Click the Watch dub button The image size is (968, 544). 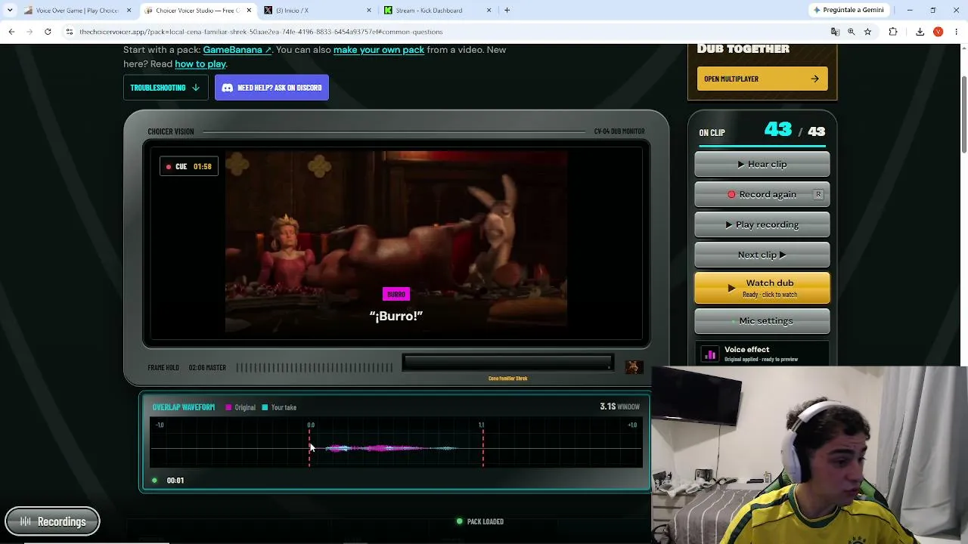[762, 288]
